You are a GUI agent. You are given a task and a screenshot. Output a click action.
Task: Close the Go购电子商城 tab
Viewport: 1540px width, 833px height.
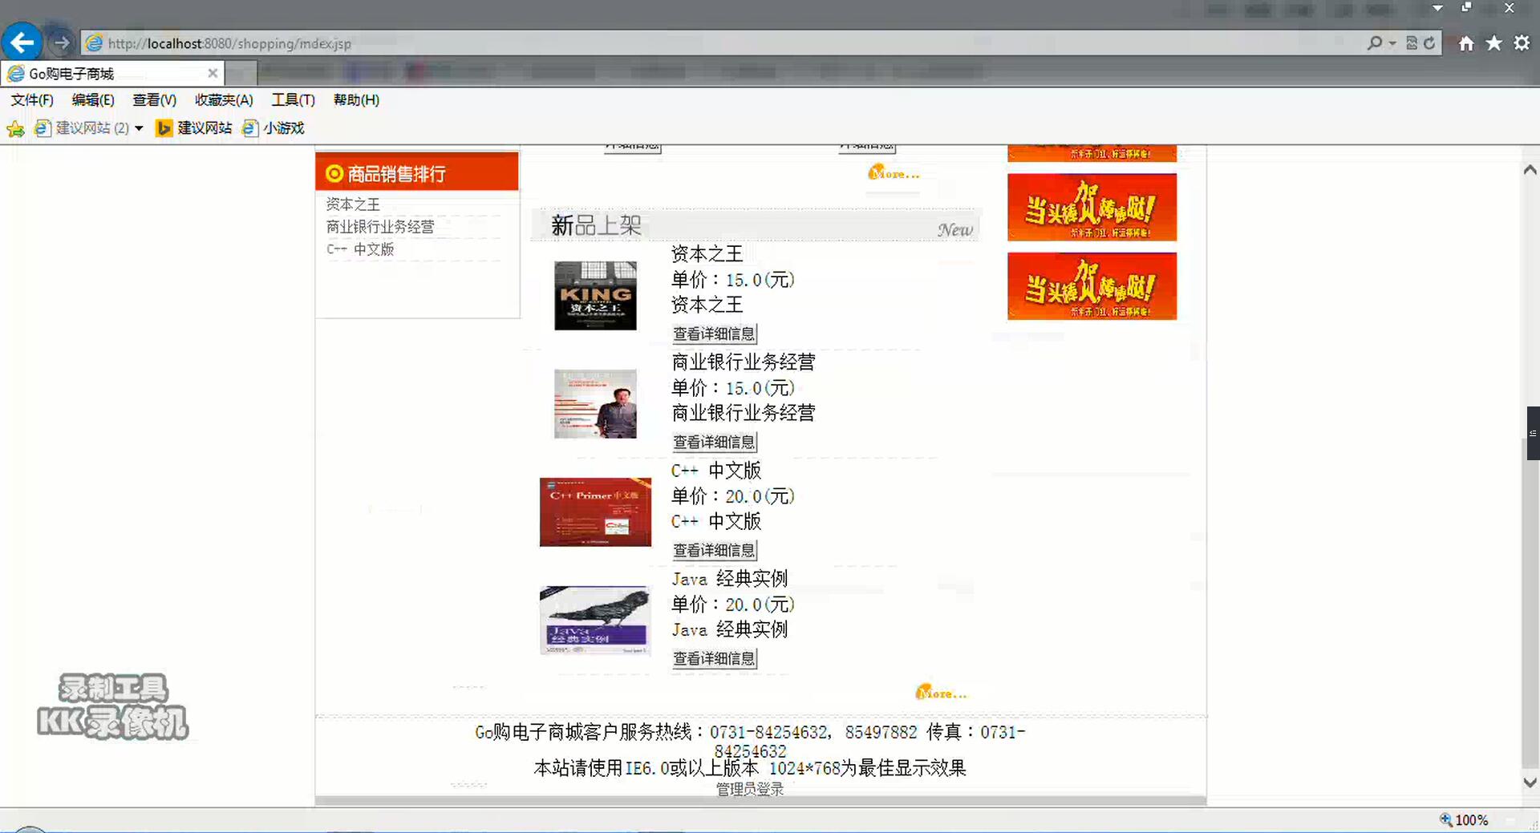(x=213, y=73)
